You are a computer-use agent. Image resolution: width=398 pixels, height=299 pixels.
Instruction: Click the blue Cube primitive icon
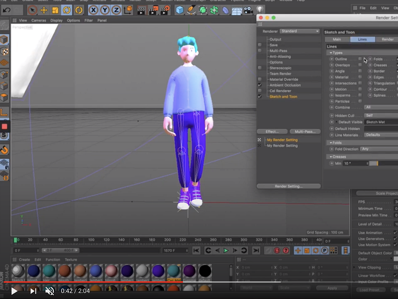pyautogui.click(x=179, y=10)
